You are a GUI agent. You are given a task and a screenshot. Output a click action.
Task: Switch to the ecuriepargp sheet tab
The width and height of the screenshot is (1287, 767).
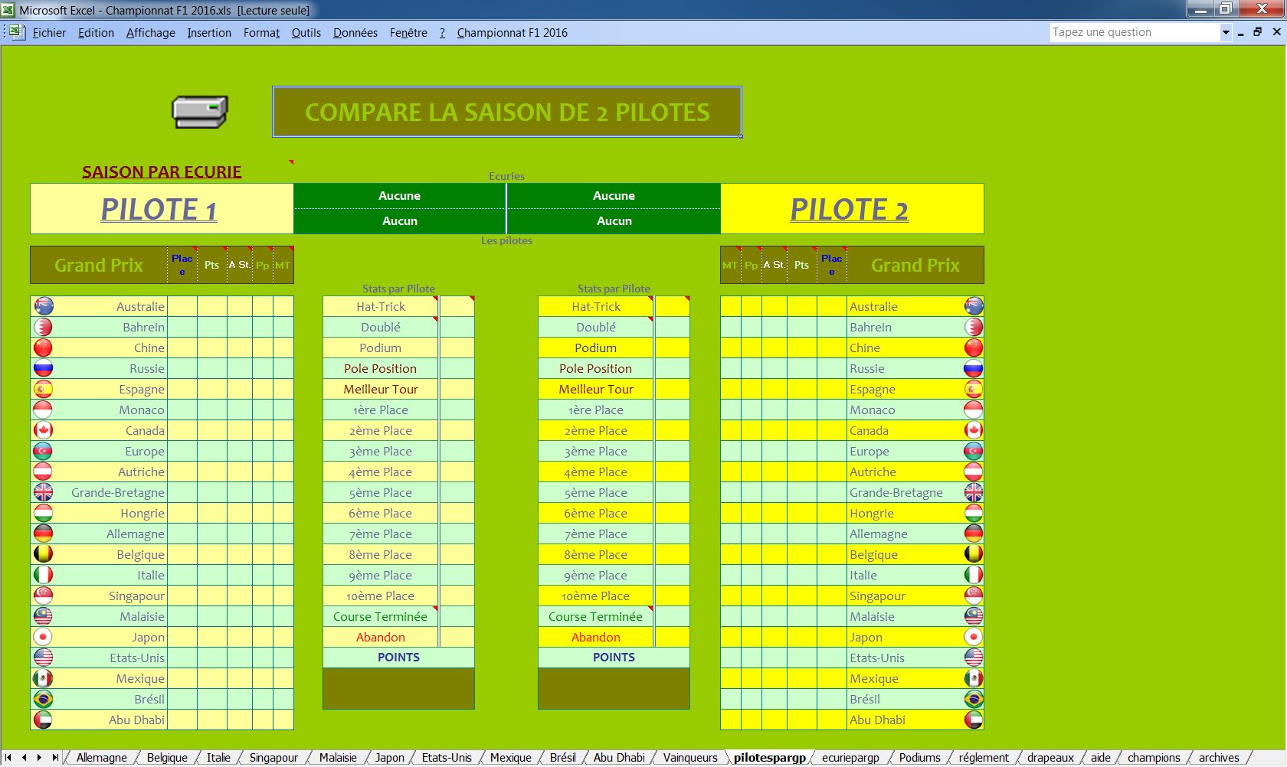click(850, 758)
